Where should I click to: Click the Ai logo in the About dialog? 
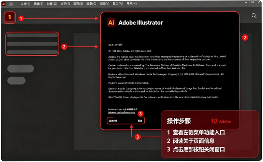pos(111,22)
